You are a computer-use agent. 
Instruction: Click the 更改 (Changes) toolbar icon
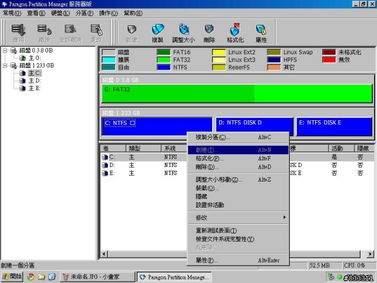click(97, 30)
